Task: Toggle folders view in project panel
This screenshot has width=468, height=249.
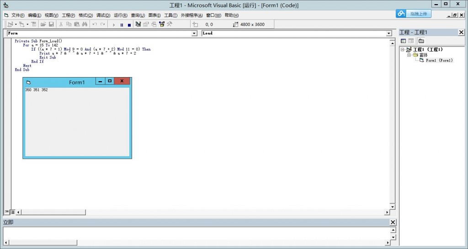Action: tap(421, 41)
